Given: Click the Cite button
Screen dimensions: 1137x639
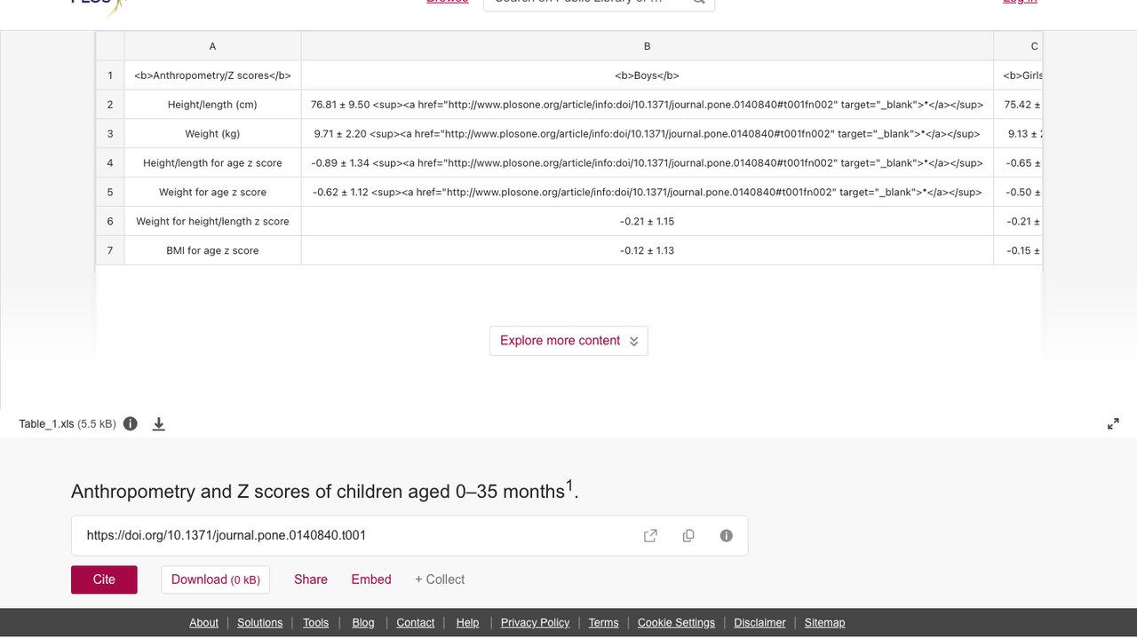Looking at the screenshot, I should (x=104, y=580).
